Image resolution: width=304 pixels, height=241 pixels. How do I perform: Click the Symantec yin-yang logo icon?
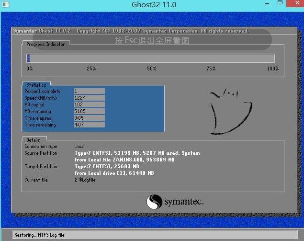point(154,202)
